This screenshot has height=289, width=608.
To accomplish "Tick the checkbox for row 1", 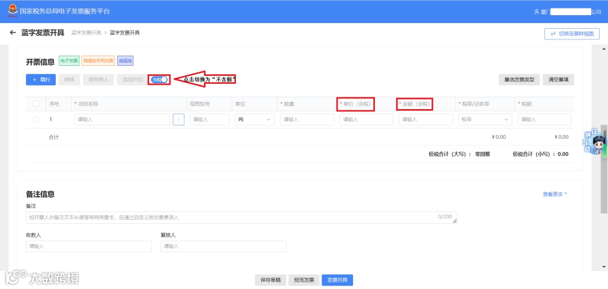I will point(36,120).
